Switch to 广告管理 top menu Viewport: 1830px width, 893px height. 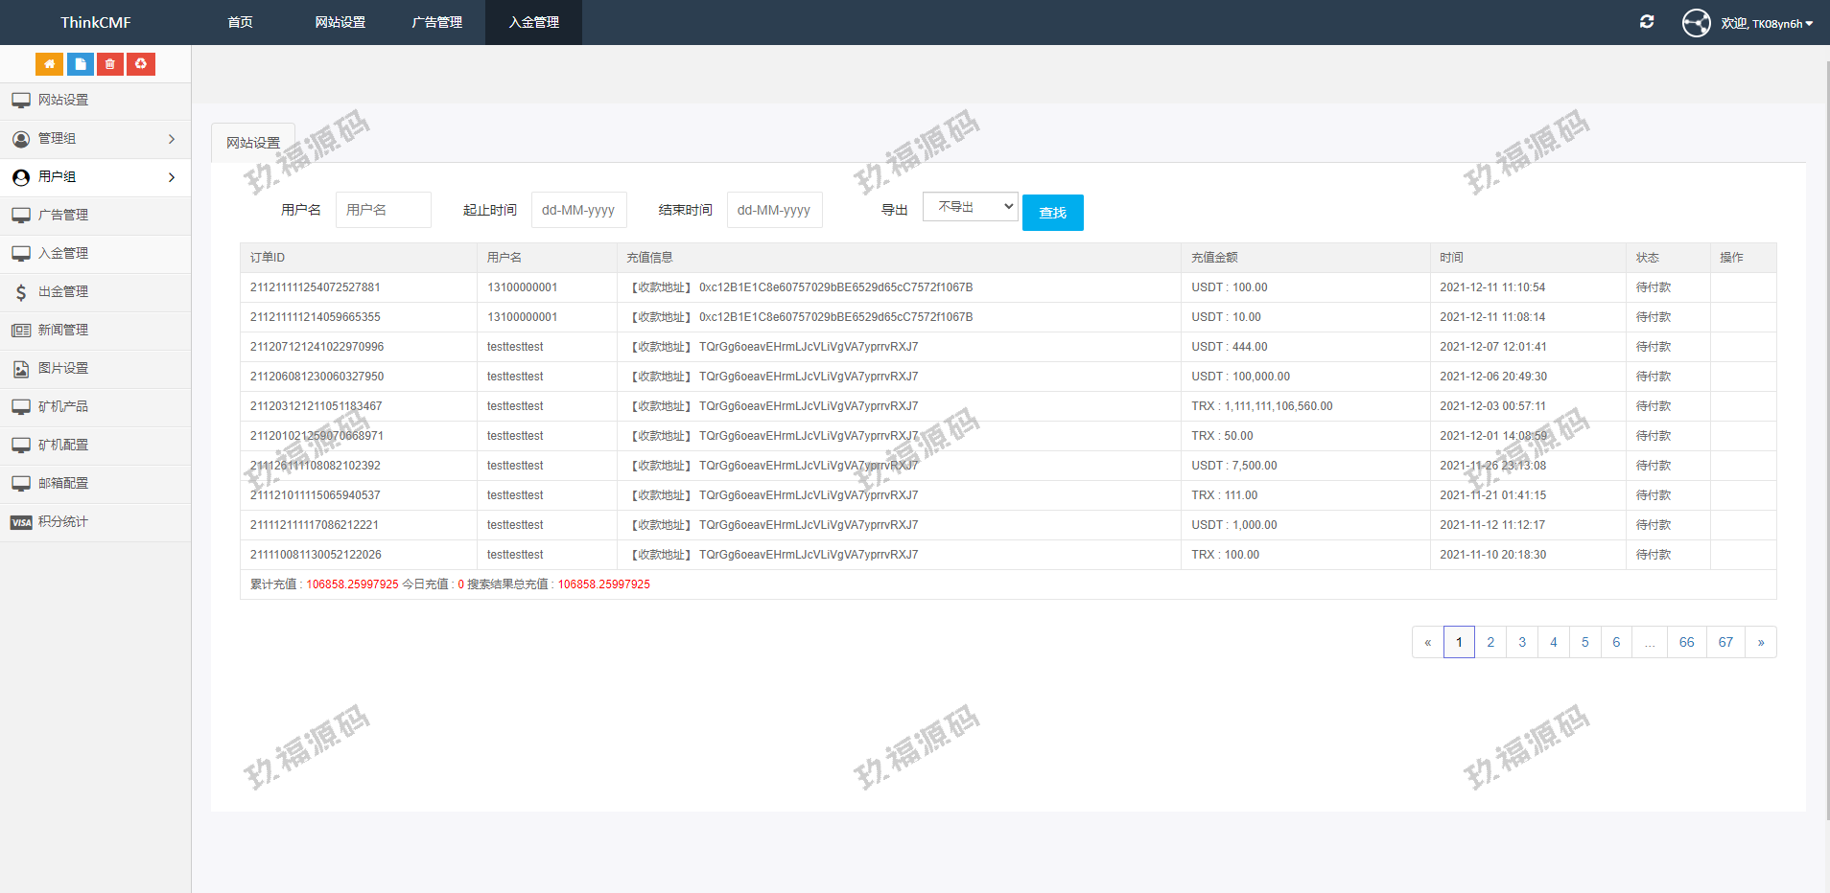point(436,22)
